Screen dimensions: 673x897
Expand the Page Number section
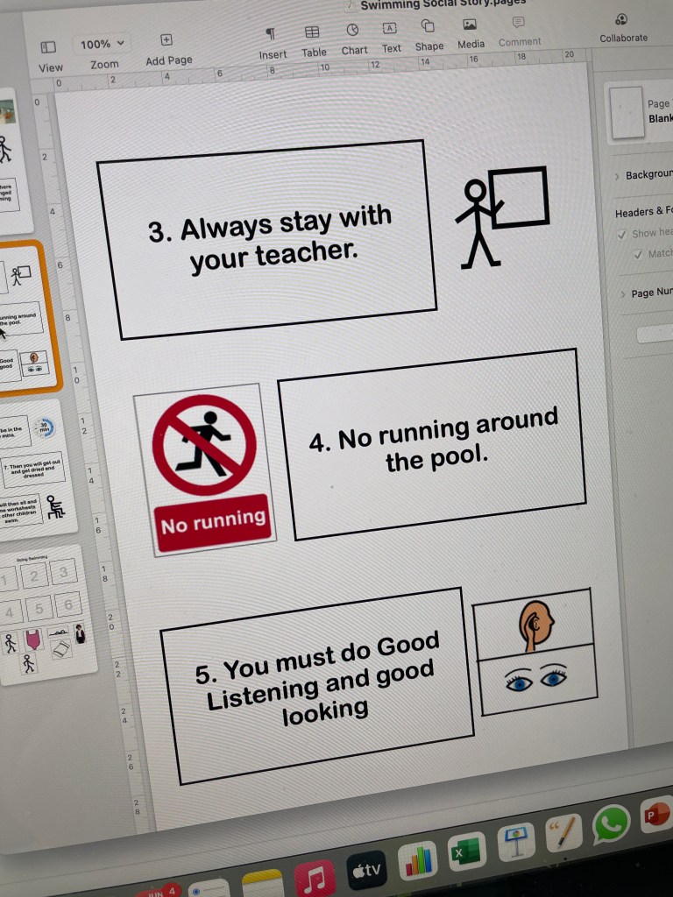click(x=621, y=293)
